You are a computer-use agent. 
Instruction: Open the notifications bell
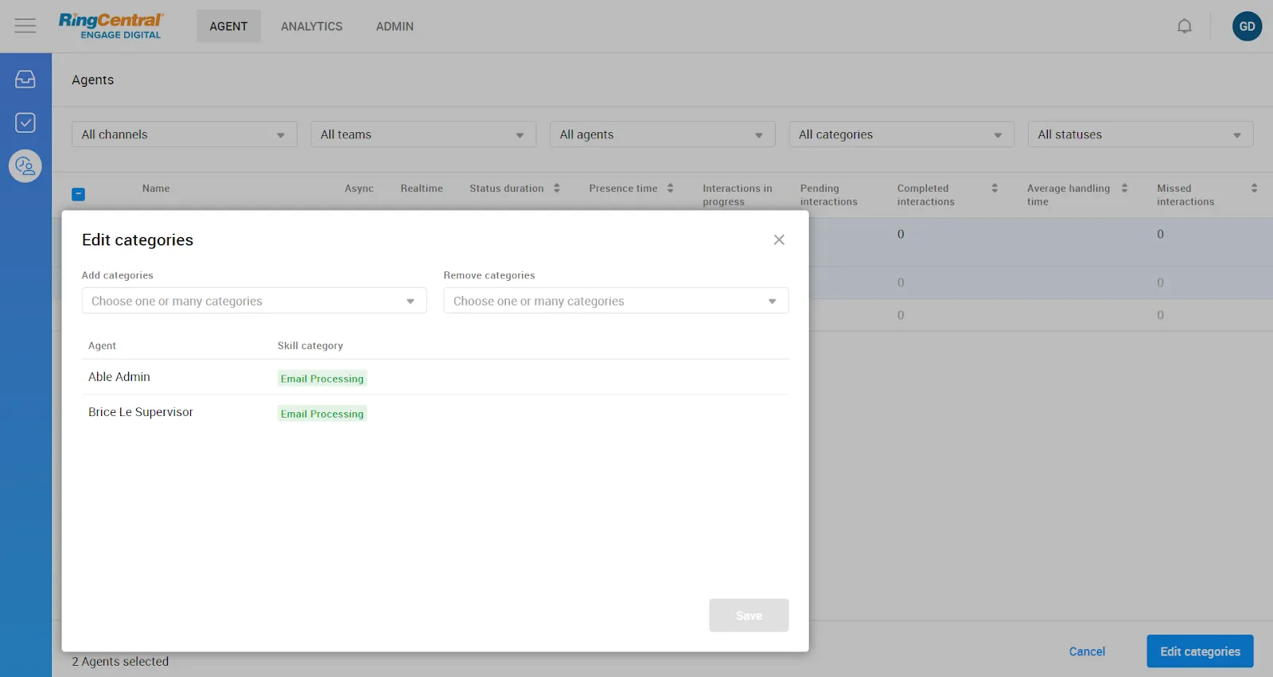tap(1184, 26)
